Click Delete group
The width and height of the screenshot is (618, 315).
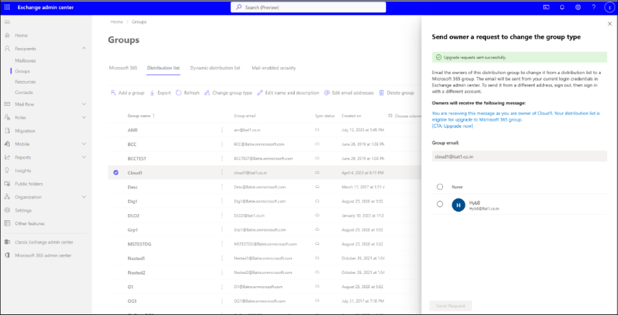pos(396,93)
